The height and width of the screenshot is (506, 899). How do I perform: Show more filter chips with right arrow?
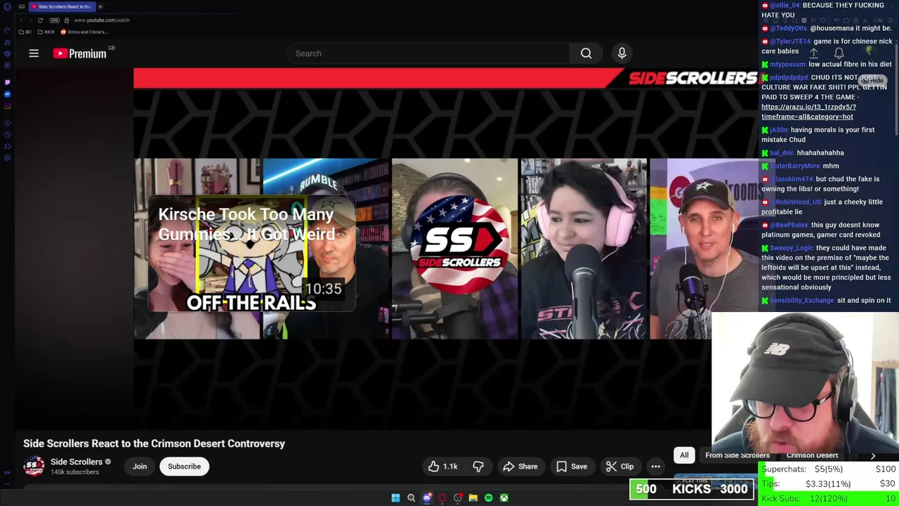873,455
